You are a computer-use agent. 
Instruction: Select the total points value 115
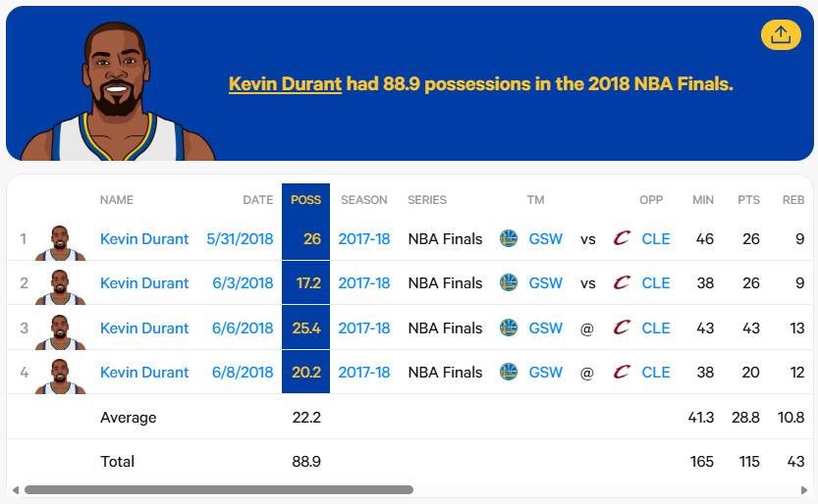pyautogui.click(x=749, y=461)
